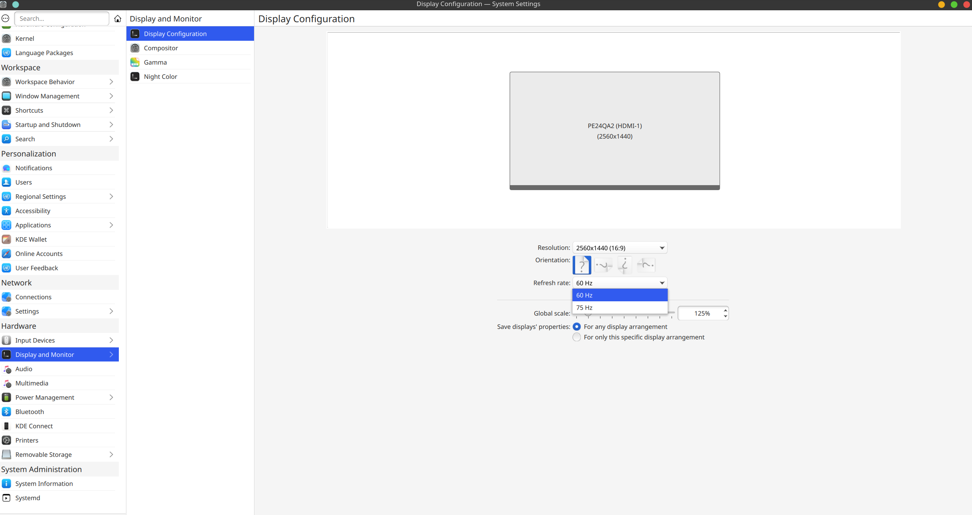Open the Printers settings
This screenshot has width=972, height=515.
tap(27, 440)
